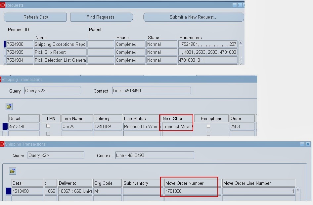Click the row selector beside request 7524906

[5, 44]
